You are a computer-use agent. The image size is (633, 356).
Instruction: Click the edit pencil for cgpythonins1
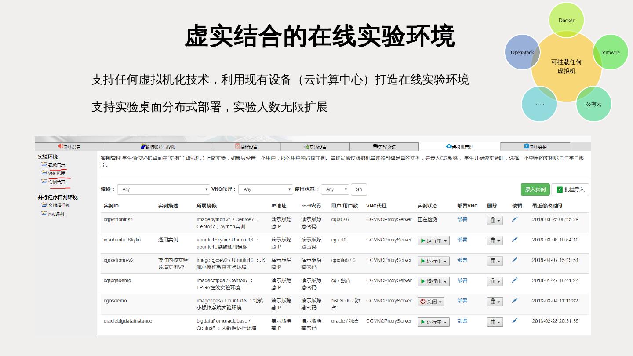click(x=515, y=219)
